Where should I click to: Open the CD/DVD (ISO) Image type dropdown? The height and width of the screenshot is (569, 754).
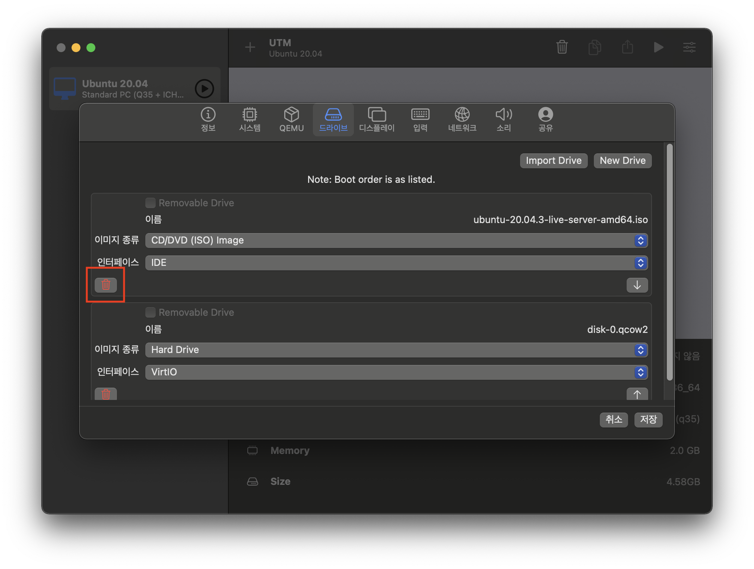click(x=396, y=241)
